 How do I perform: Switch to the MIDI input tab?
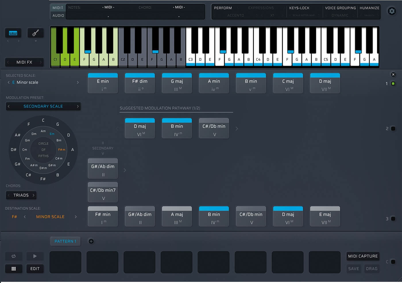pos(57,8)
